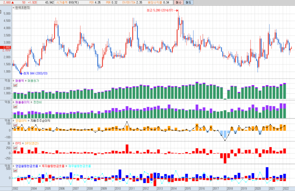Open the chart icon in the 영업이익 panel
The height and width of the screenshot is (191, 295).
(15, 125)
